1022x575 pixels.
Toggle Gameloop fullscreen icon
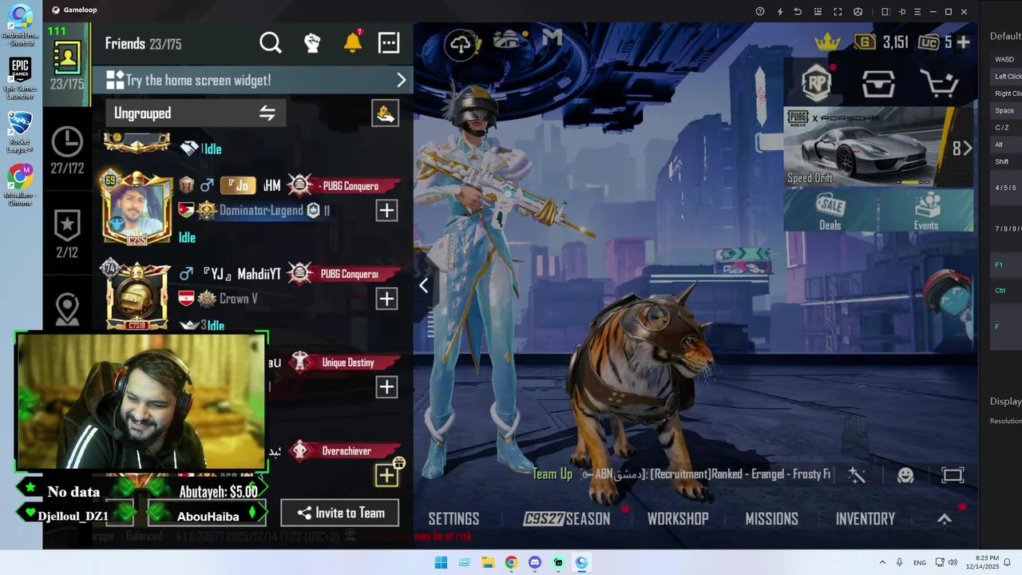[838, 11]
